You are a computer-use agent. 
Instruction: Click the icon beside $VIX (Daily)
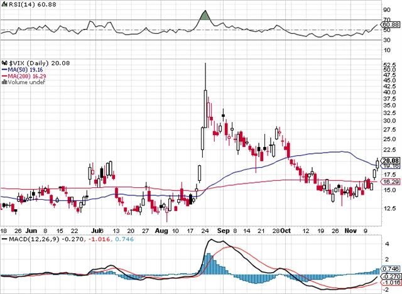(3, 62)
